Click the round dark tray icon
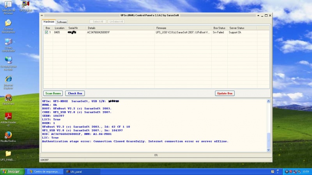This screenshot has width=312, height=175. 287,171
